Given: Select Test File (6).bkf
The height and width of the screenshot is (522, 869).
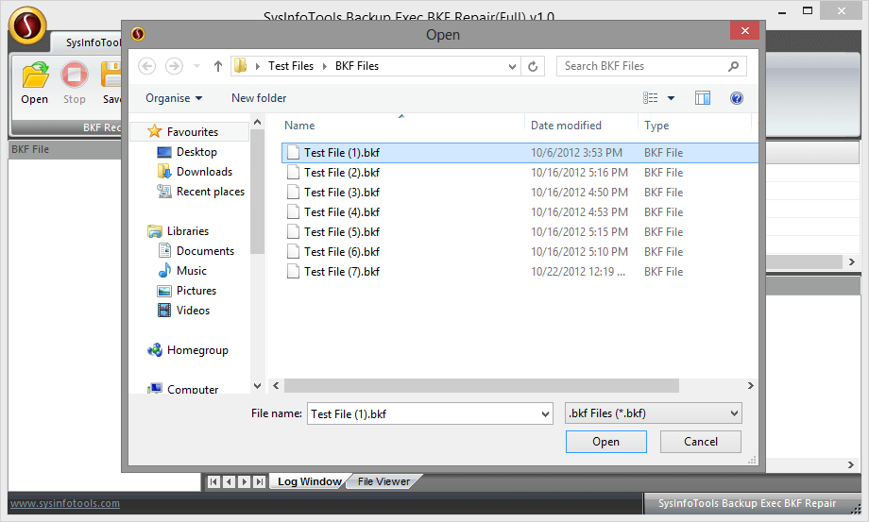Looking at the screenshot, I should (x=341, y=252).
